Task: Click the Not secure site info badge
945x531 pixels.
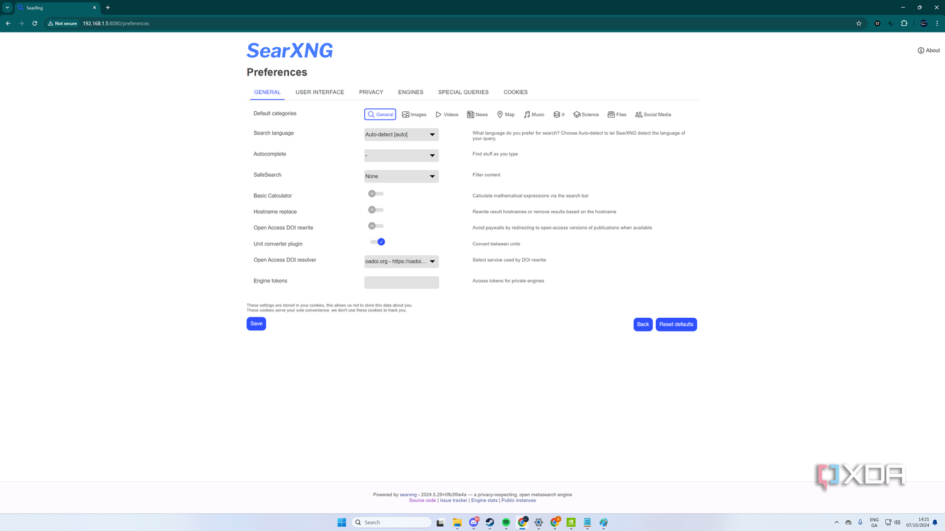Action: point(62,23)
